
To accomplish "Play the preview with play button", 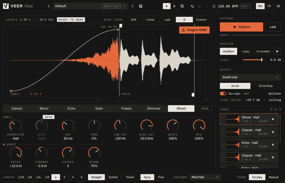I will point(277,51).
